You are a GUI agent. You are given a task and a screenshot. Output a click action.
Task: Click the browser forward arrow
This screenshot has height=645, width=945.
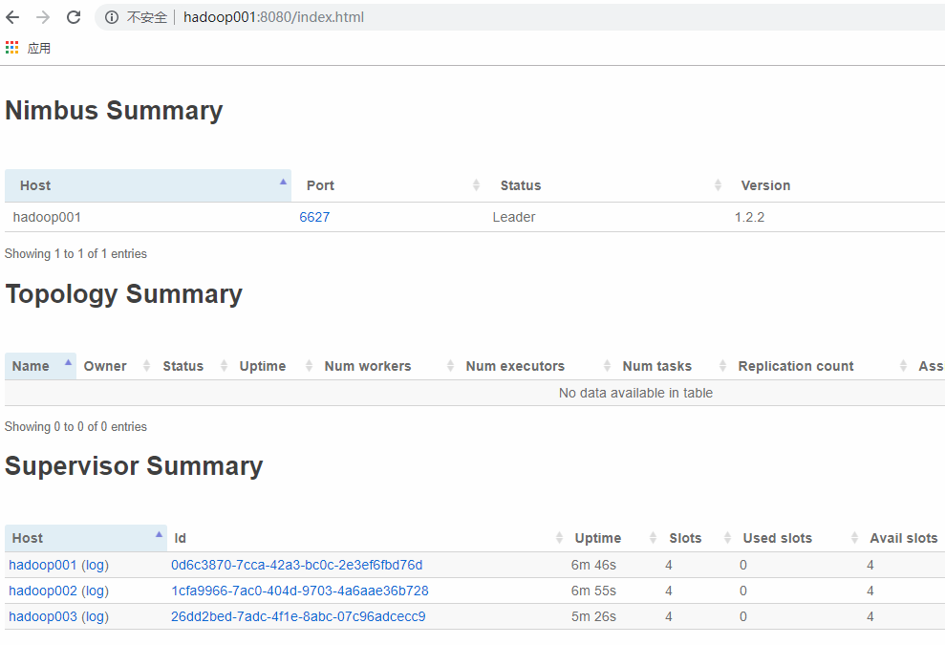coord(43,17)
